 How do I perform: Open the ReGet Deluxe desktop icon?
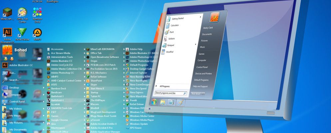22,32
